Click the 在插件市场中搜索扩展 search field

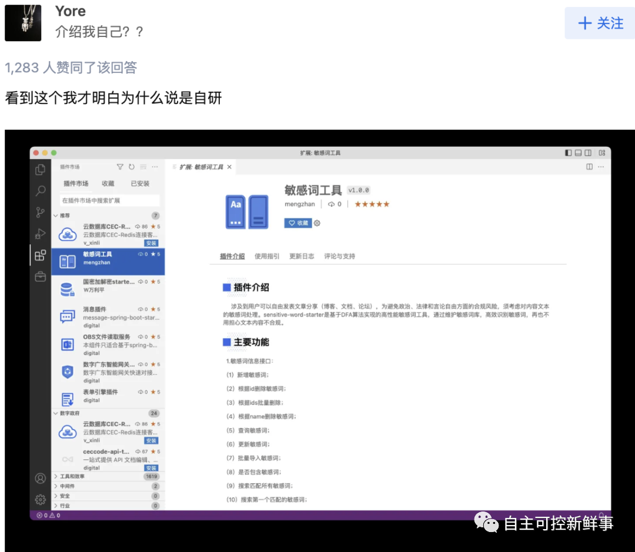tap(109, 200)
